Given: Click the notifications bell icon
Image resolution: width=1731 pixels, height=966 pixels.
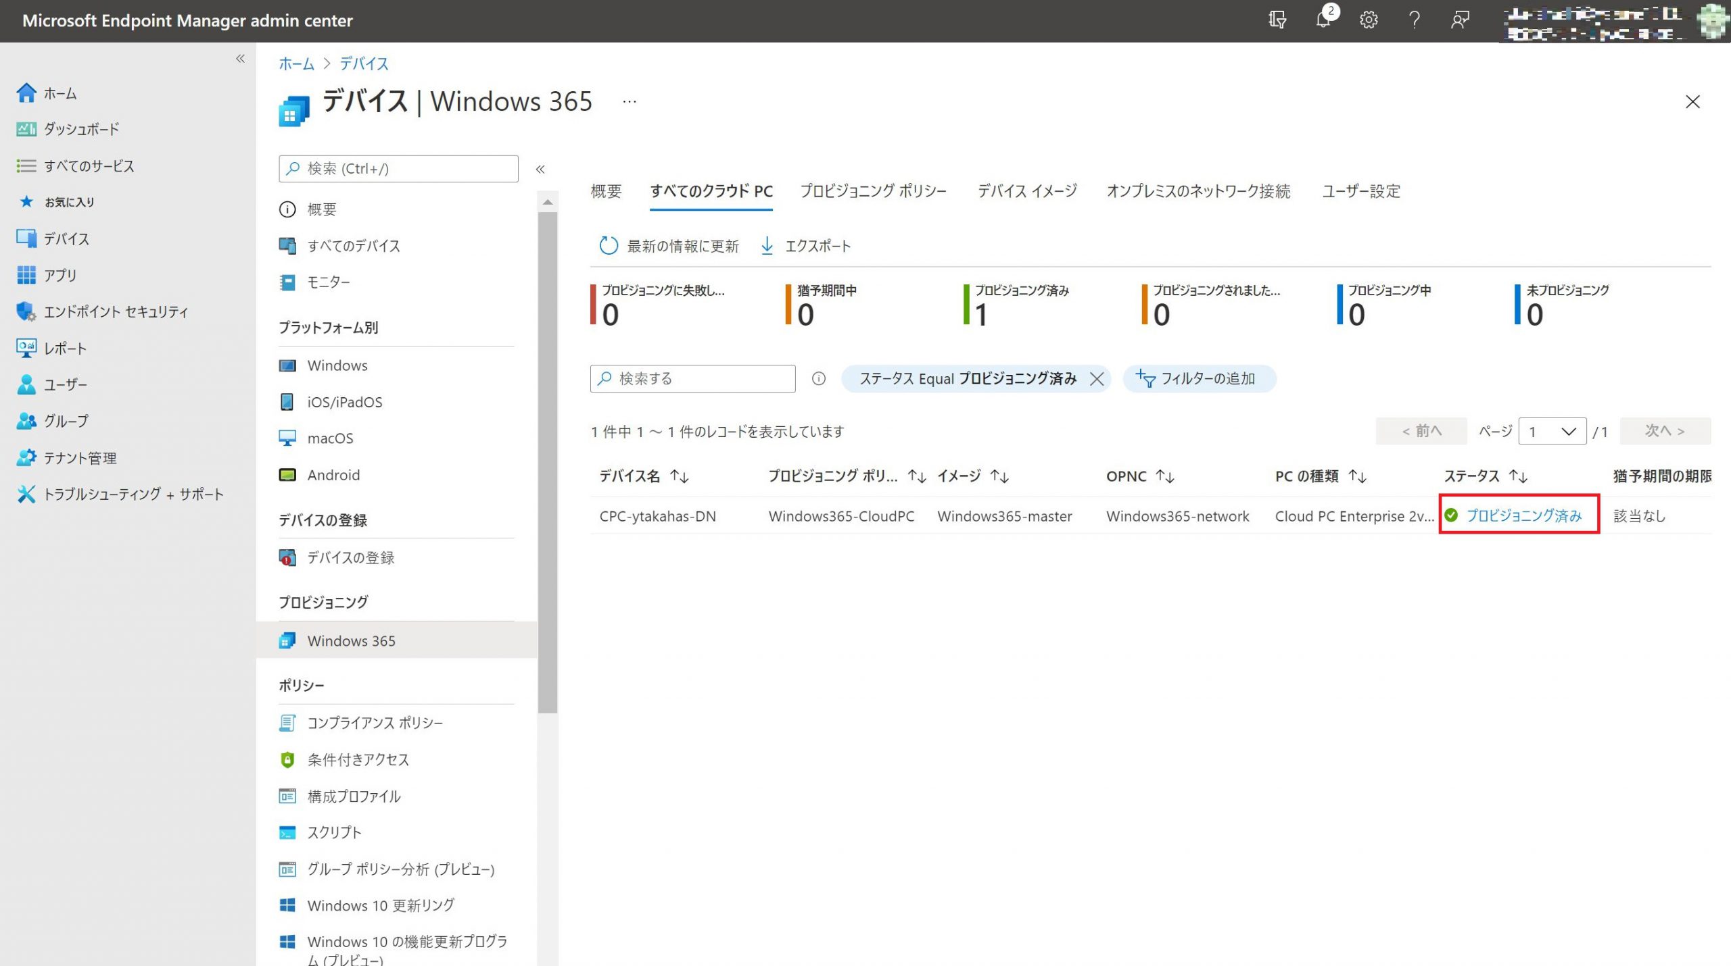Looking at the screenshot, I should pos(1323,20).
